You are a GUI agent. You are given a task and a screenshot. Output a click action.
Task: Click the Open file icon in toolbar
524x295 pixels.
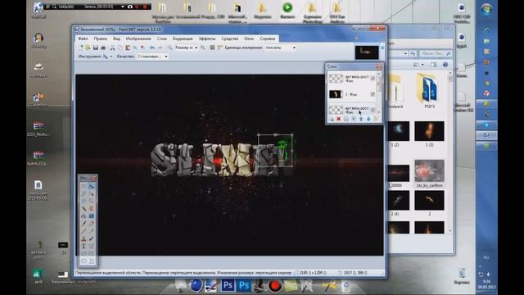[88, 48]
